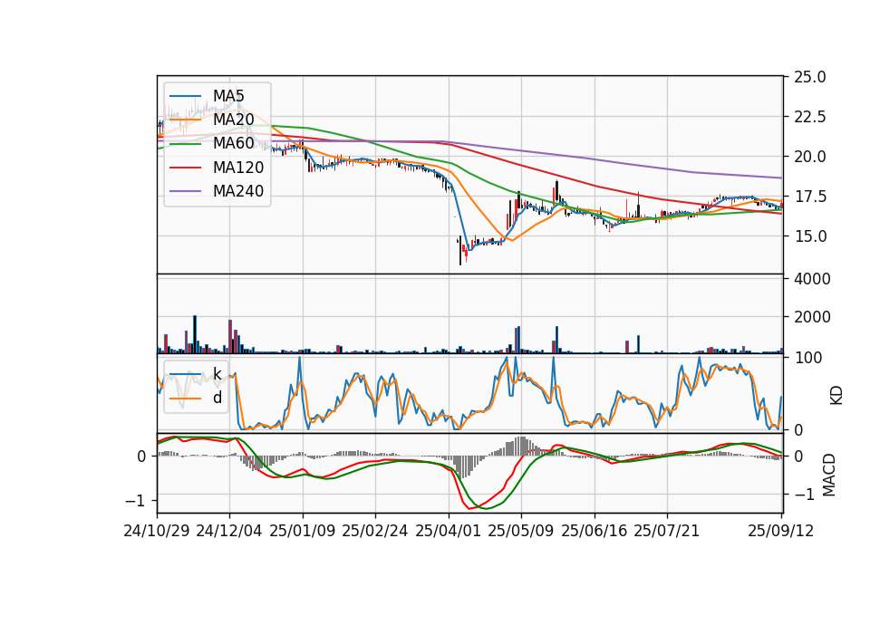This screenshot has width=870, height=625.
Task: Click the 25/09/12 date axis label
Action: point(781,531)
